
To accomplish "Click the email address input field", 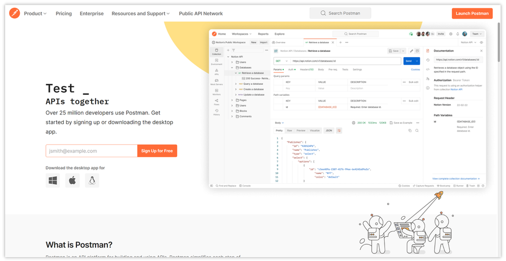I will pos(91,150).
